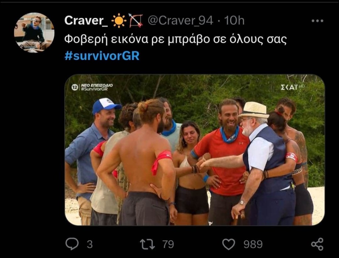Click the sun emoji beside the name
This screenshot has width=339, height=258.
pyautogui.click(x=119, y=21)
